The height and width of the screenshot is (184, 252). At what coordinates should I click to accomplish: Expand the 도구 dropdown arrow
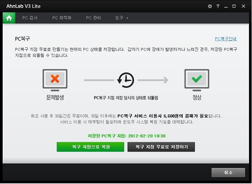pyautogui.click(x=127, y=18)
